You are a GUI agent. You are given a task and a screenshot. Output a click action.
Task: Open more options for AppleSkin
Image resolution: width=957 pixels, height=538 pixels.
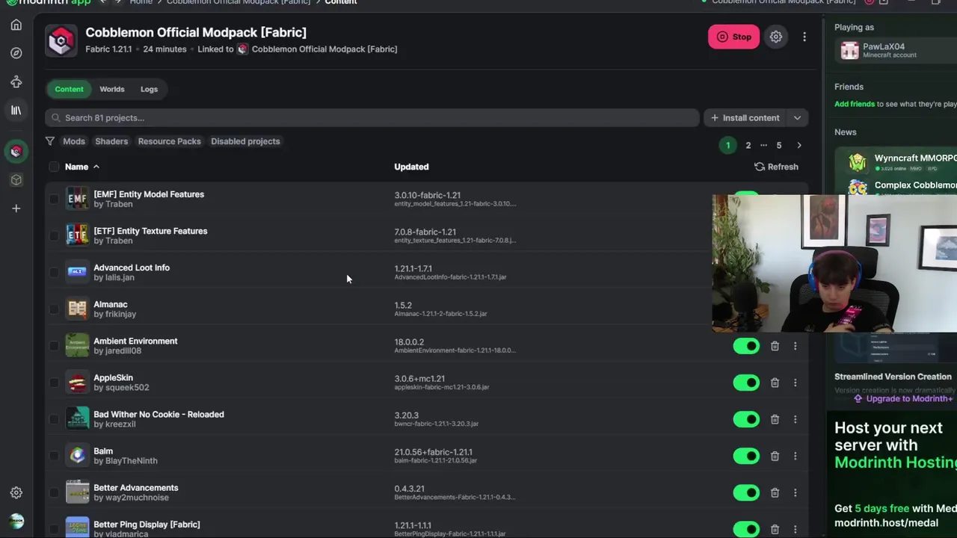[796, 383]
